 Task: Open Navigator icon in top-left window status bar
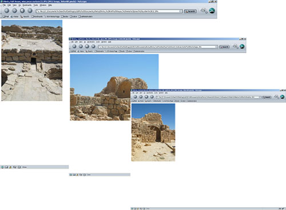(2, 167)
